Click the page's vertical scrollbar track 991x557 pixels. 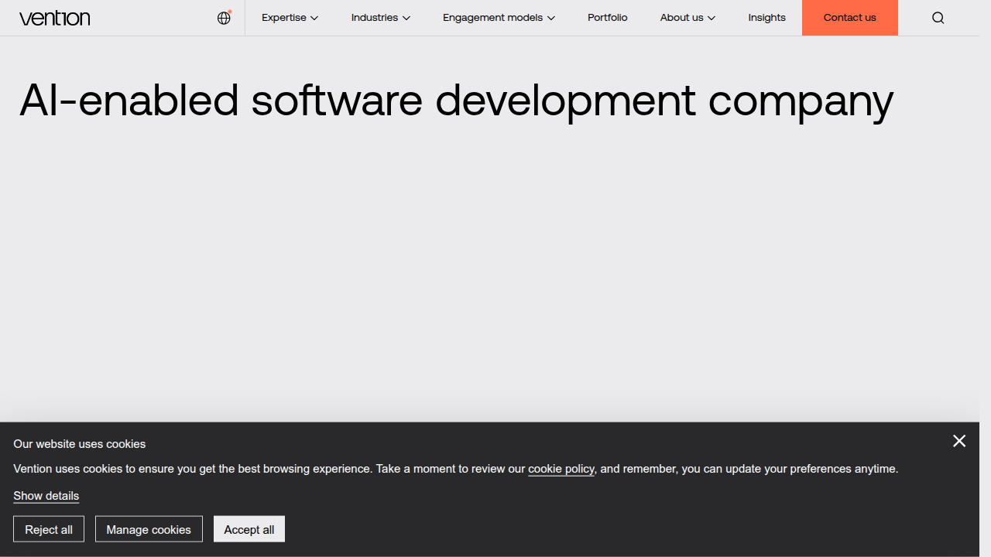[x=985, y=278]
